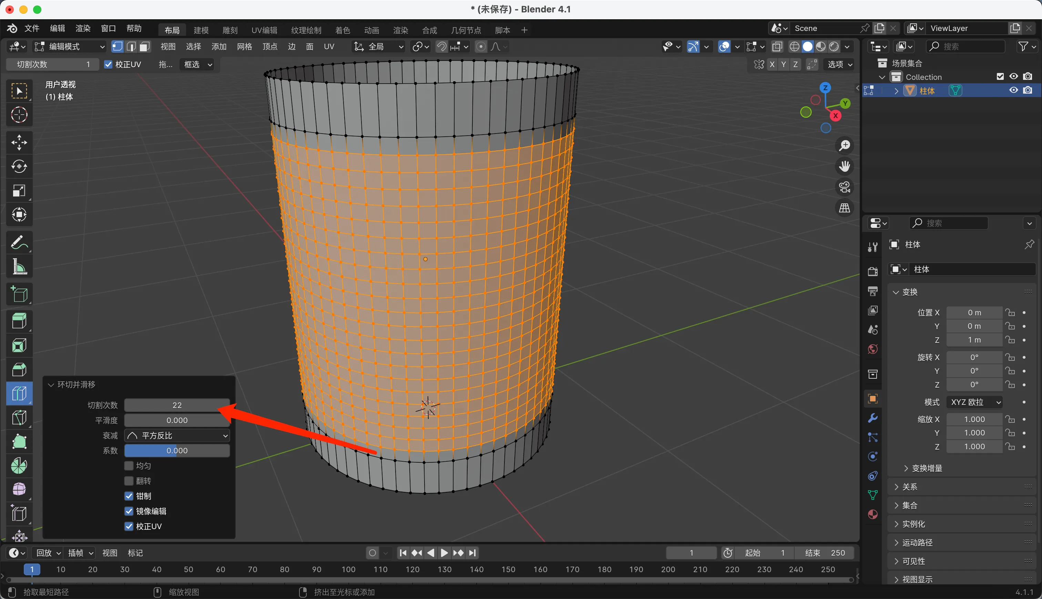Expand the 关系 panel
The width and height of the screenshot is (1042, 599).
909,487
